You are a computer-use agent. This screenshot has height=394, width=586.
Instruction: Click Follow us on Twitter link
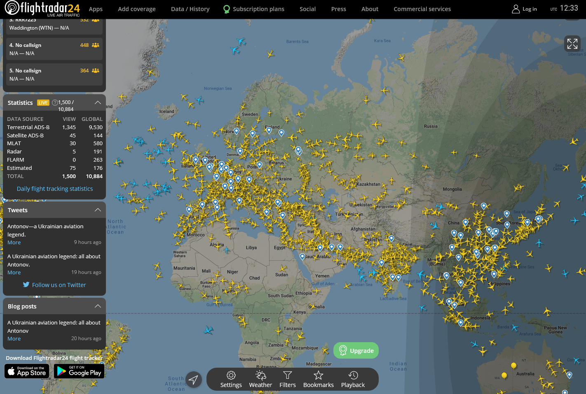[59, 285]
